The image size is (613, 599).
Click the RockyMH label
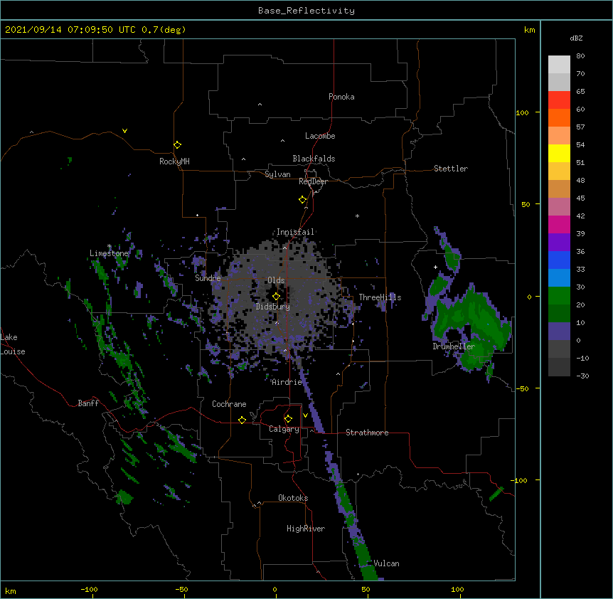point(174,161)
